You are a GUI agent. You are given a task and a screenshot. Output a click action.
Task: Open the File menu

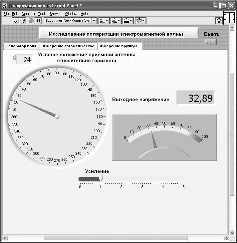click(x=6, y=14)
